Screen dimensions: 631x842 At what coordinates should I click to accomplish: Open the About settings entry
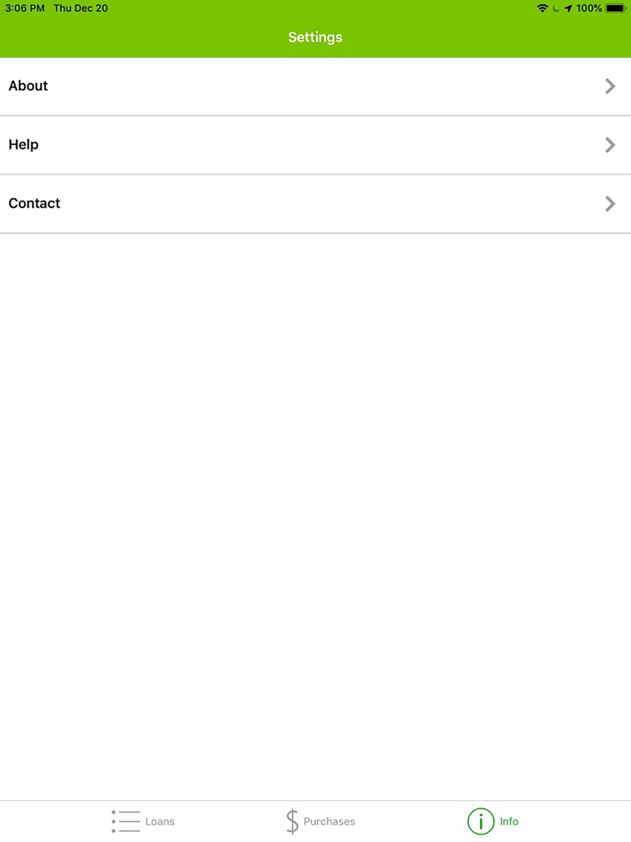pos(315,86)
